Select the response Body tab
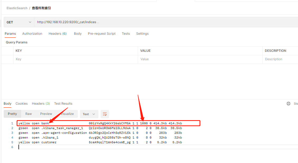The height and width of the screenshot is (163, 298). point(8,104)
